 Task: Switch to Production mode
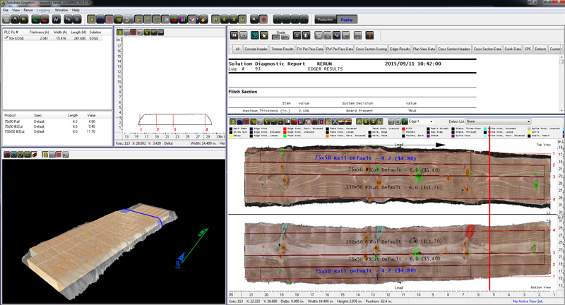(x=326, y=20)
